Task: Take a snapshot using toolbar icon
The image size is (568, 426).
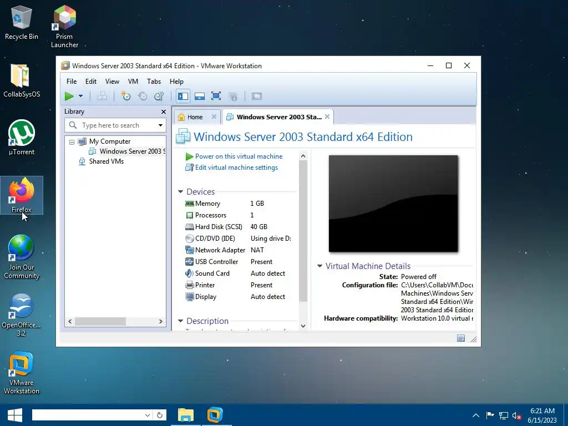Action: pyautogui.click(x=126, y=96)
